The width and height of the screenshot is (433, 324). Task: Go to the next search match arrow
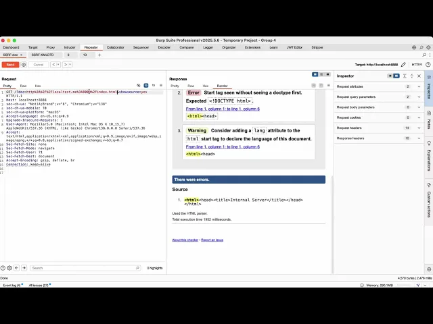pos(24,268)
